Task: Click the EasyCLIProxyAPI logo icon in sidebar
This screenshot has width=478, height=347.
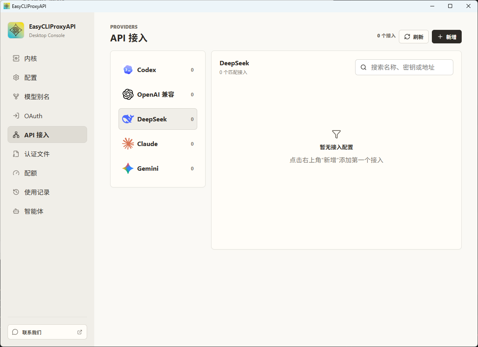Action: coord(16,30)
